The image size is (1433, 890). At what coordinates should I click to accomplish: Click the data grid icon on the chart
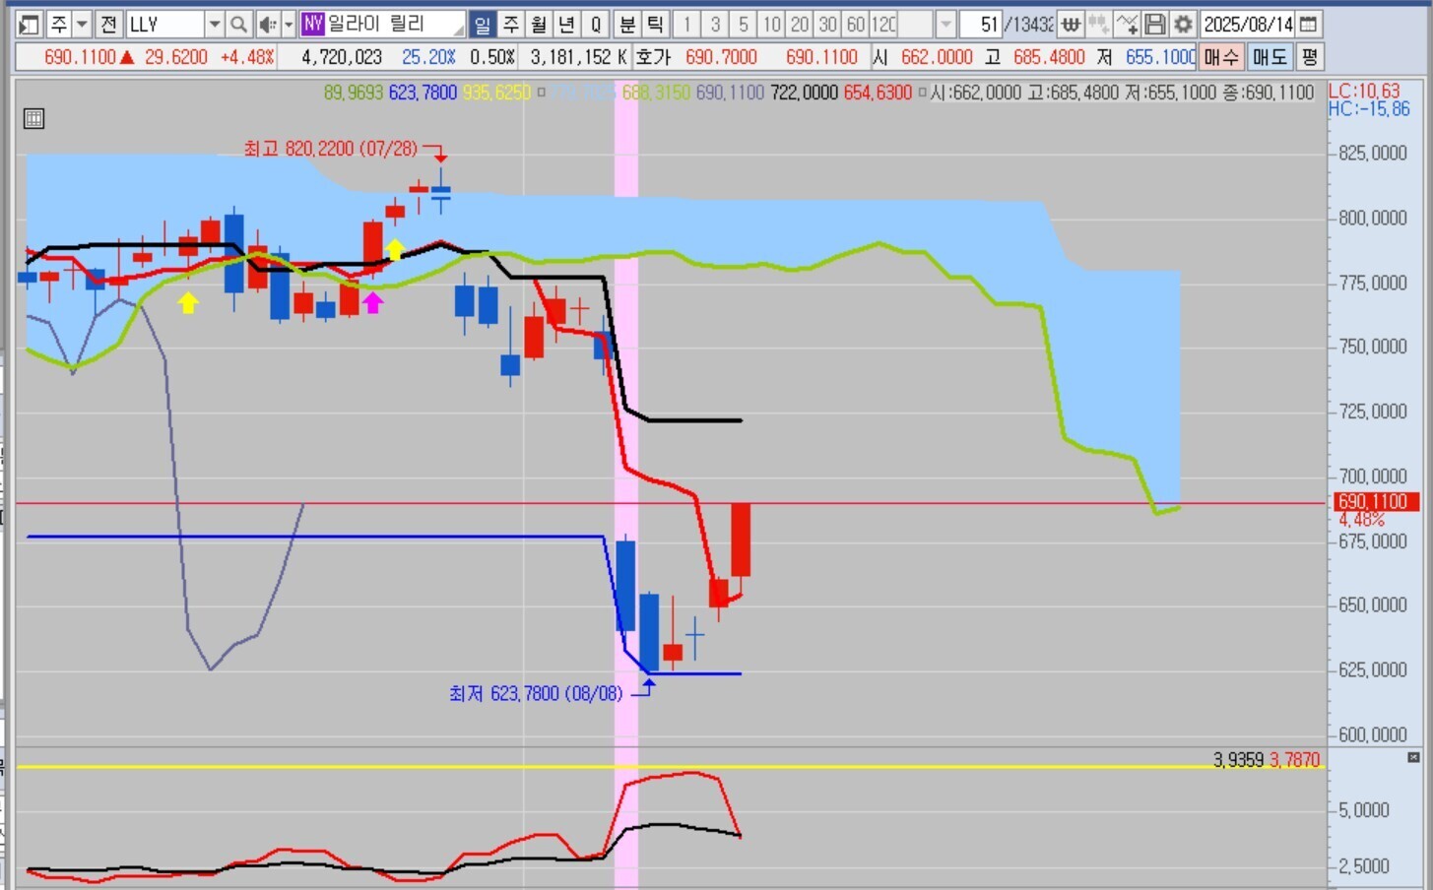point(33,119)
